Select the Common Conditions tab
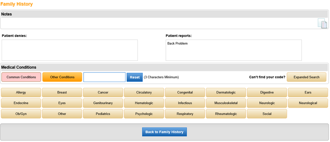This screenshot has height=142, width=330. tap(21, 77)
